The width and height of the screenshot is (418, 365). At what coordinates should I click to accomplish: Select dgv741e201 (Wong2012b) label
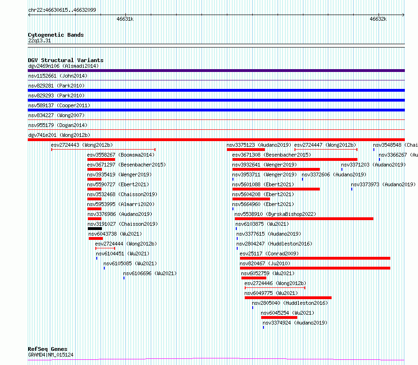[x=59, y=135]
